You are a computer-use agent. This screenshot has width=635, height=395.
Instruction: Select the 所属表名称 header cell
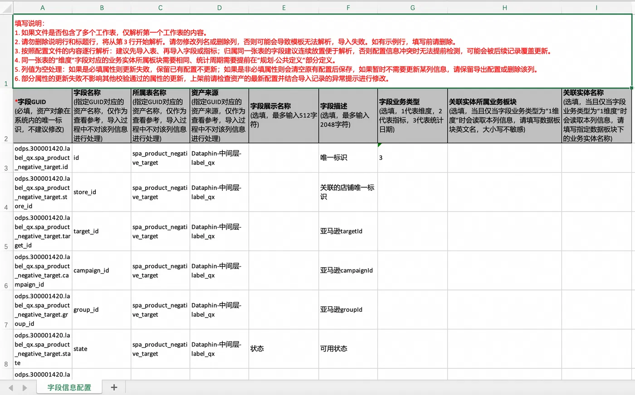(161, 116)
